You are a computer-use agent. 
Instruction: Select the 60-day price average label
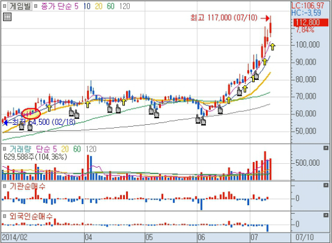pos(110,6)
